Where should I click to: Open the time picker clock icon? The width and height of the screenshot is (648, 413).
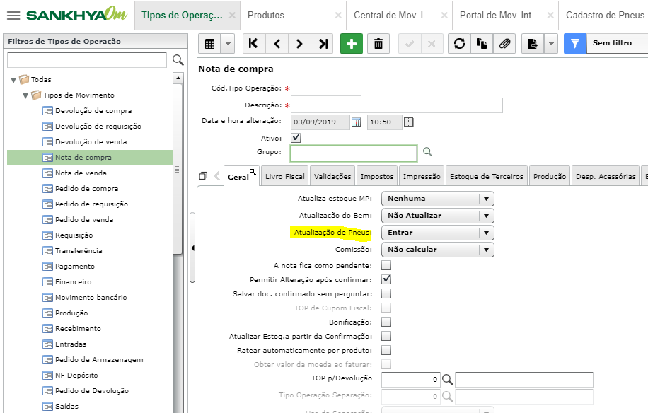tap(409, 122)
